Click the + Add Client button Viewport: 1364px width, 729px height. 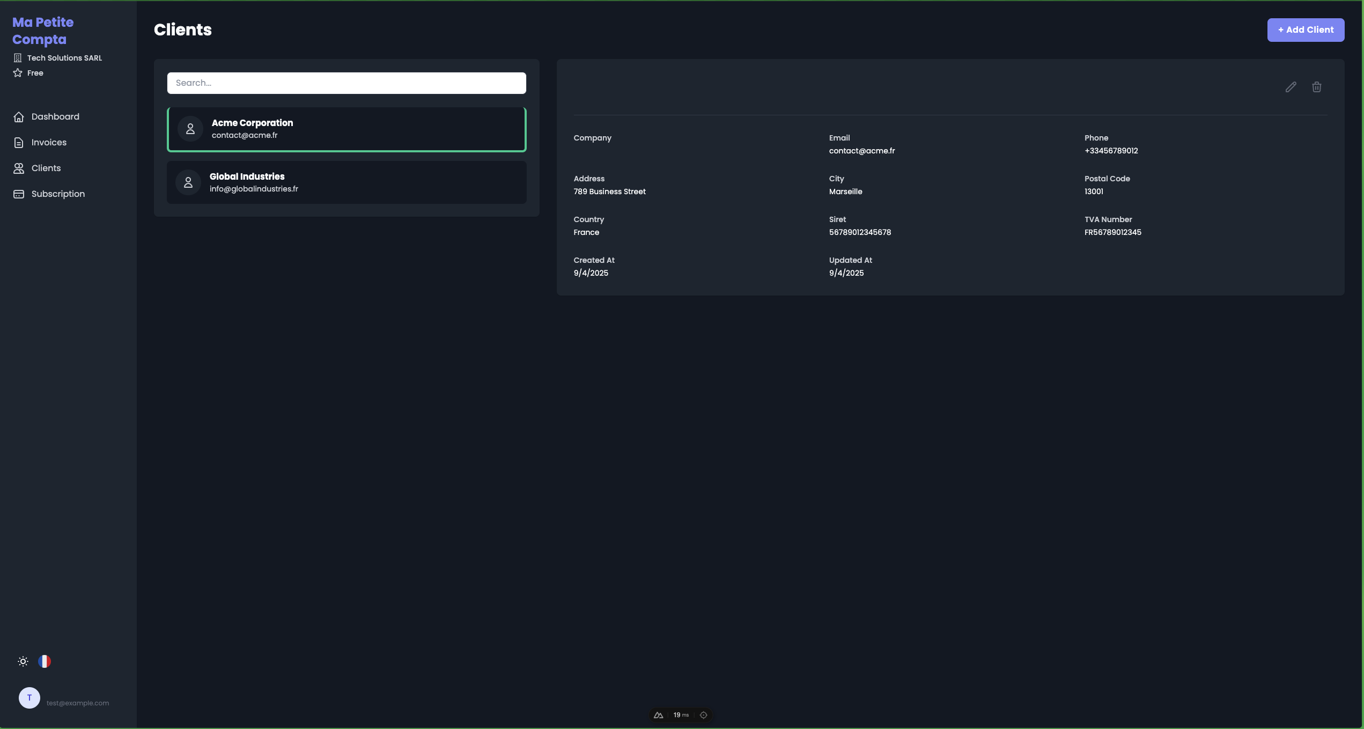pos(1305,30)
